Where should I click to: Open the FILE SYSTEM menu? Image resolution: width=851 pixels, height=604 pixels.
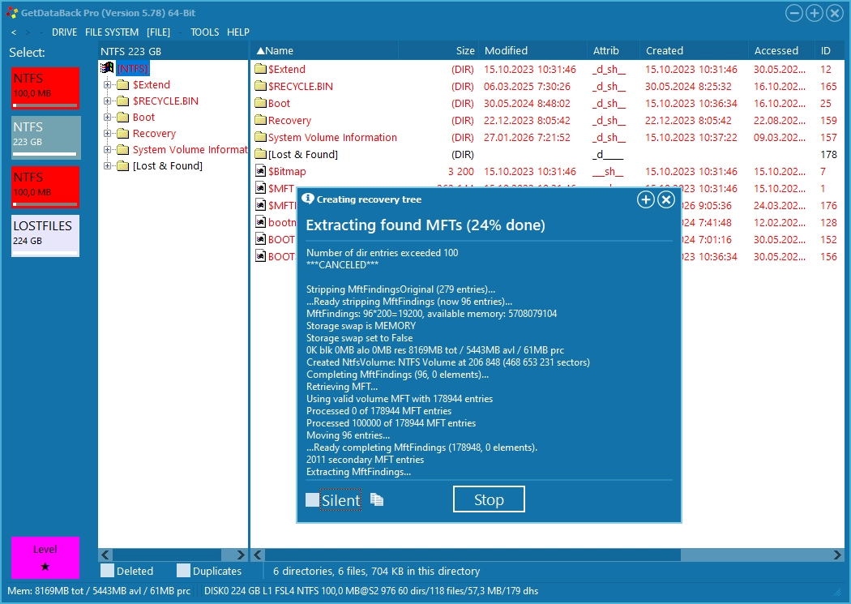pos(112,32)
